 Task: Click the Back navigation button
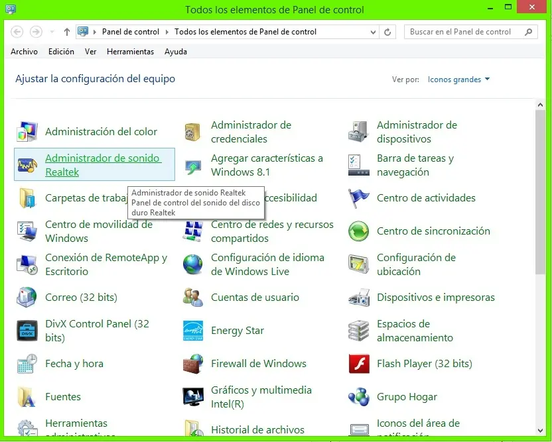coord(17,32)
